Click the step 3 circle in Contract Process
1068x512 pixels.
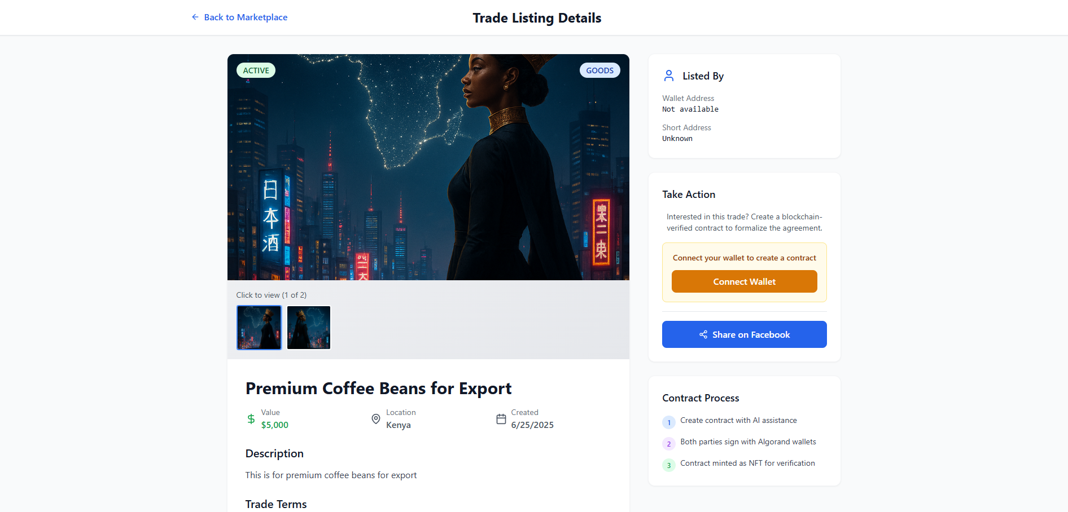[x=669, y=465]
